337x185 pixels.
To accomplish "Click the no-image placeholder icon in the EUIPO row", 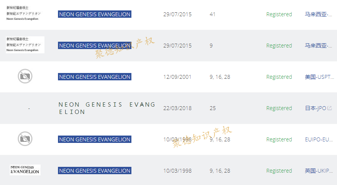I will tap(25, 139).
